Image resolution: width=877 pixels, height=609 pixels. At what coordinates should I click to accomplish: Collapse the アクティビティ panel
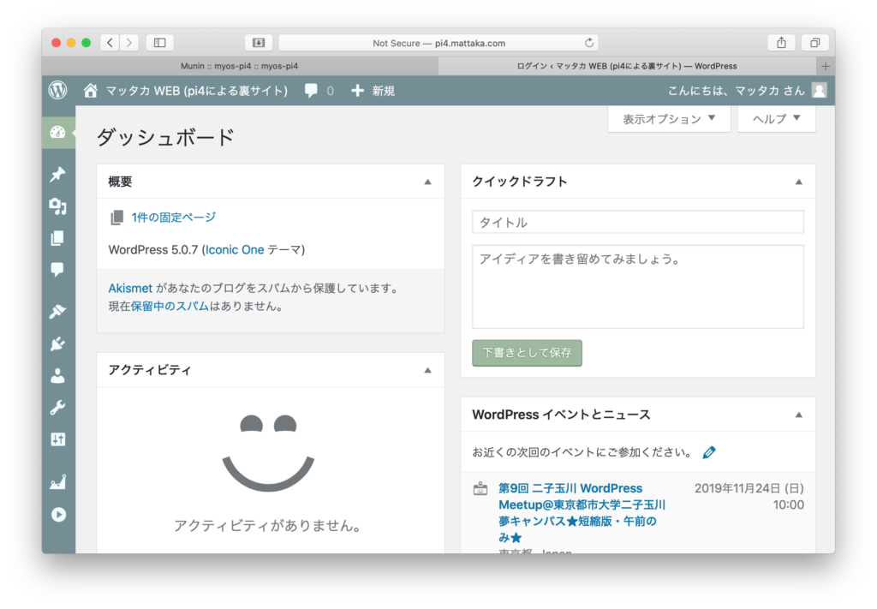[x=428, y=370]
